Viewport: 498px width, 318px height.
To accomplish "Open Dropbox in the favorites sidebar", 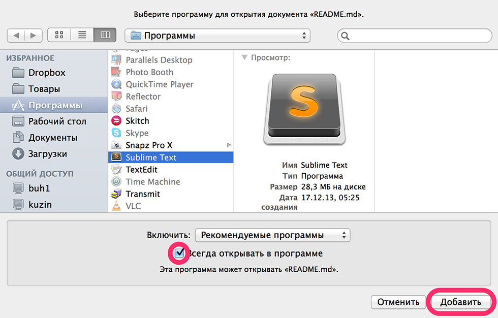I will click(54, 73).
